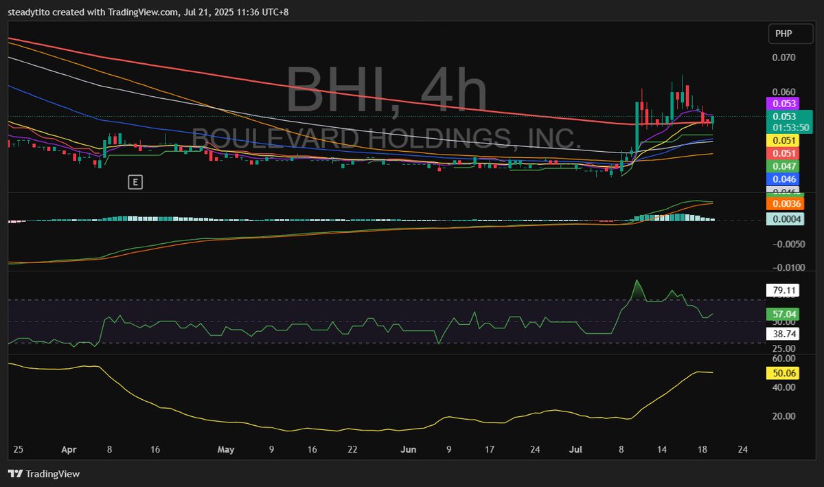Click the green 57.04 RSI value
The image size is (824, 487).
[x=781, y=314]
